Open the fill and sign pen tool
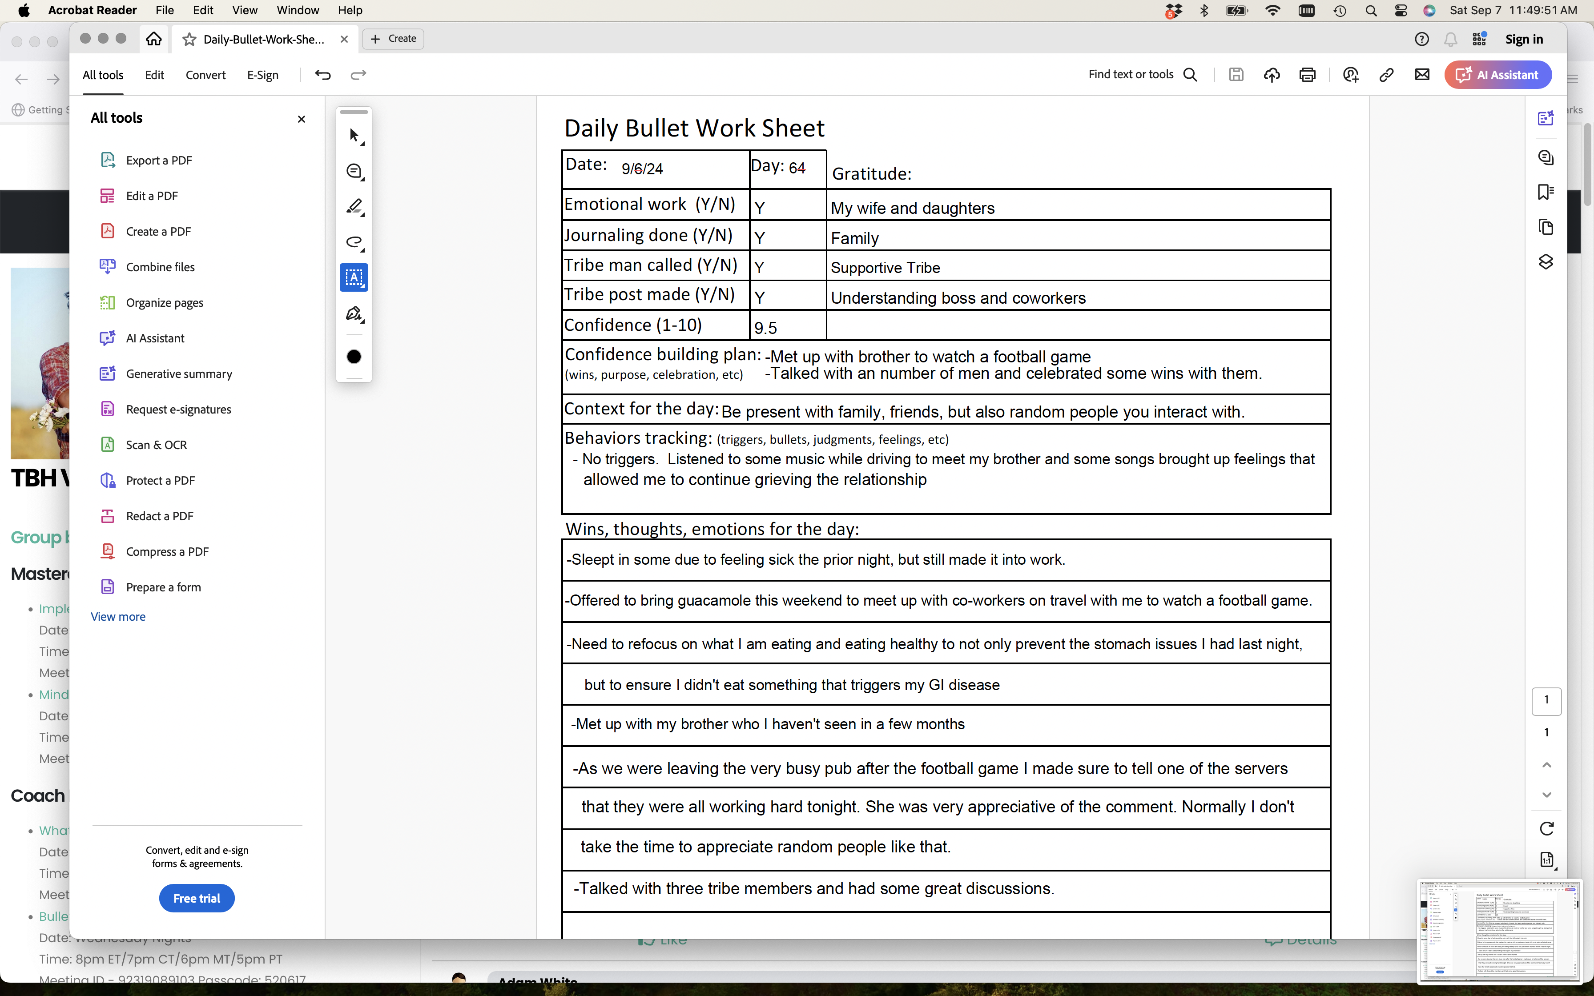 click(354, 313)
